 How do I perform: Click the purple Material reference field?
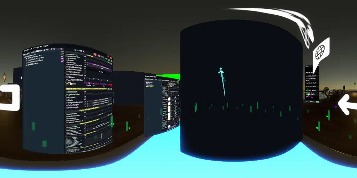click(x=99, y=66)
